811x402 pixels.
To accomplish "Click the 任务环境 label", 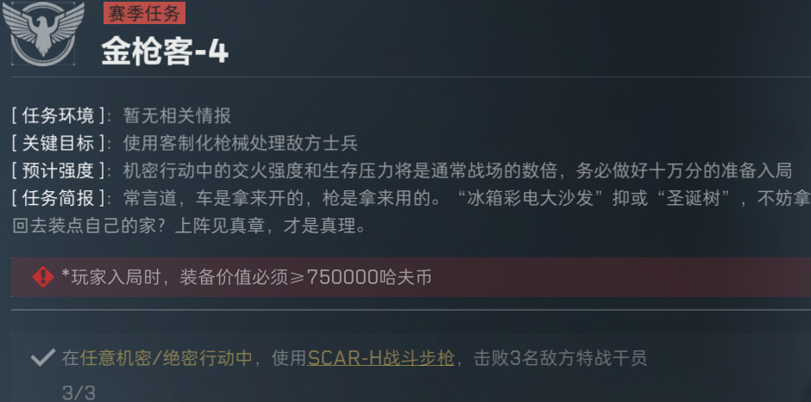I will click(59, 115).
